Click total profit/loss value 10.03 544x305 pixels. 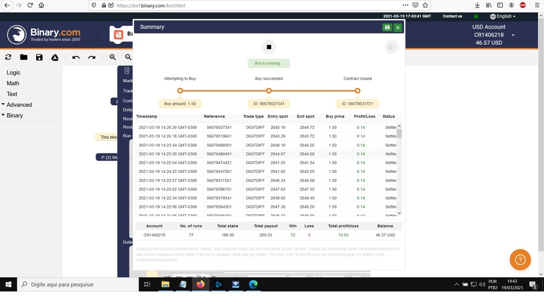[x=343, y=235]
